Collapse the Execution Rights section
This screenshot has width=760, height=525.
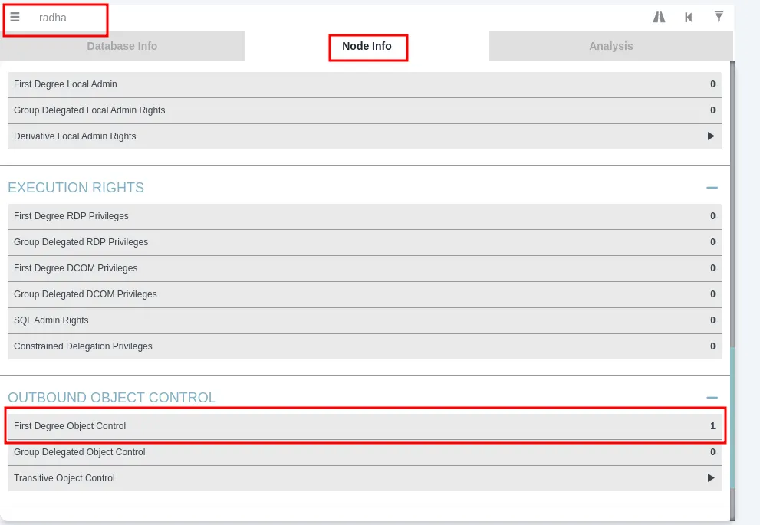point(712,186)
